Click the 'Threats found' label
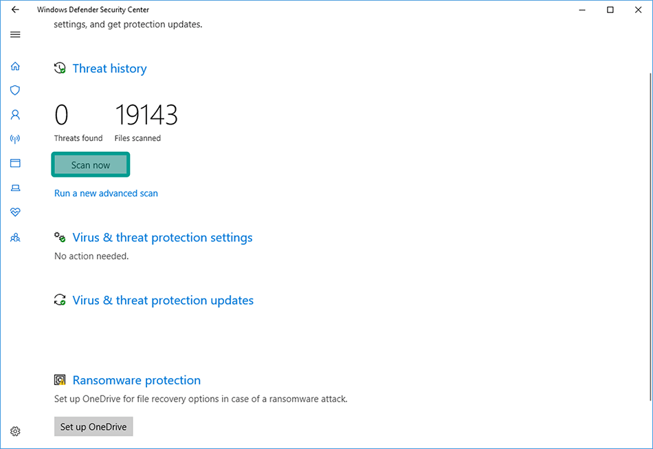The height and width of the screenshot is (449, 653). click(x=78, y=138)
